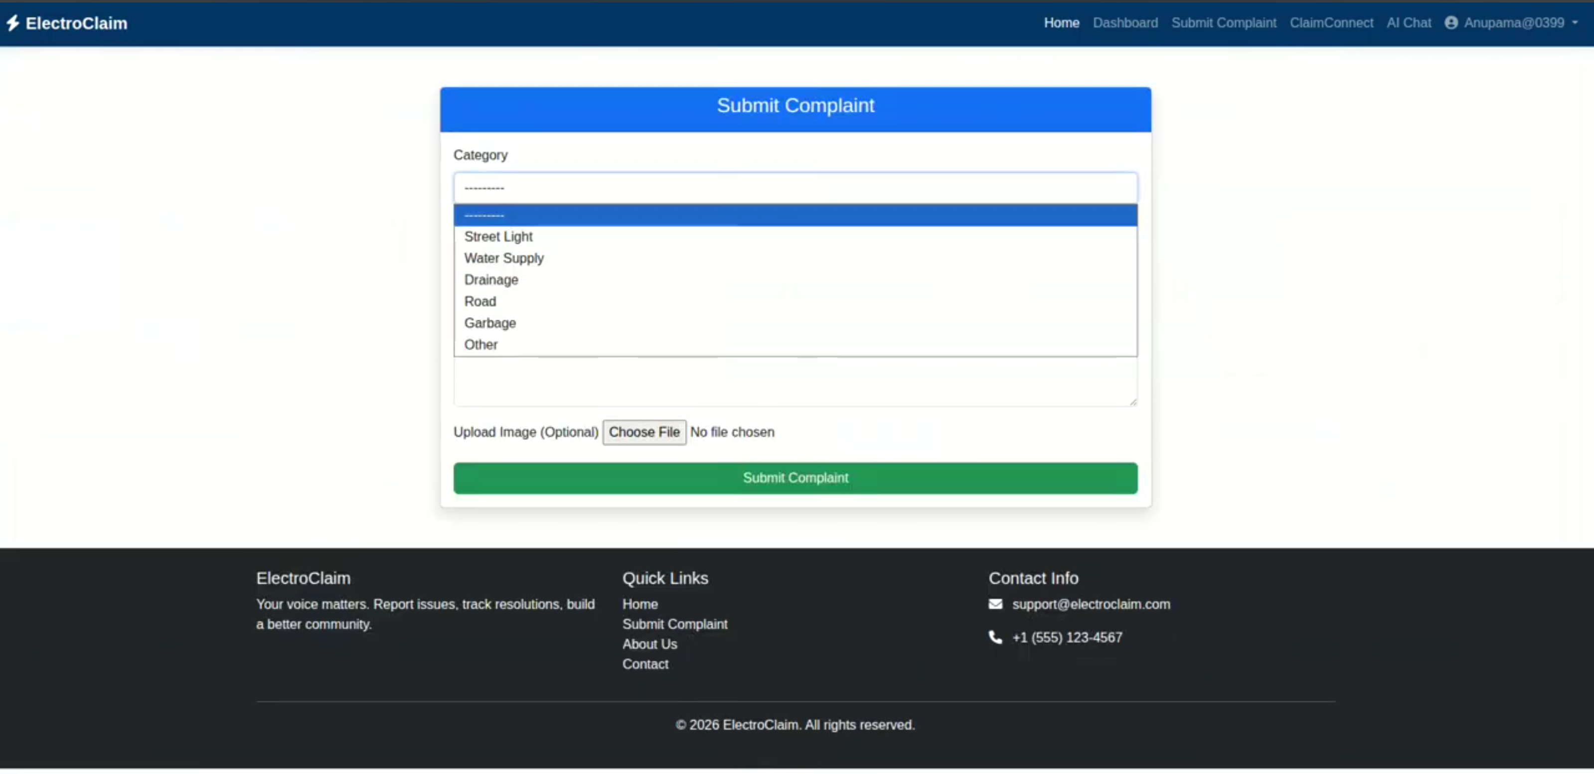This screenshot has height=774, width=1594.
Task: Click the footer ElectroClaim heading
Action: pos(303,578)
